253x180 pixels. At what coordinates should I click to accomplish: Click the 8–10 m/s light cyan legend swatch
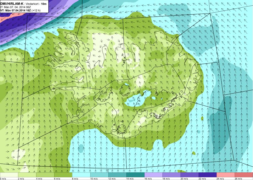pos(81,175)
